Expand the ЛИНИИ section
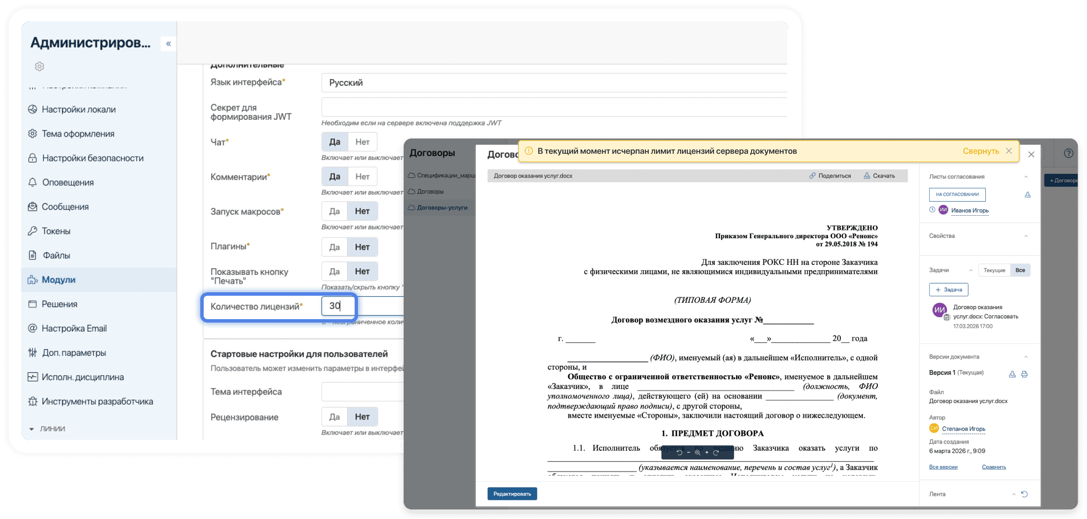This screenshot has height=519, width=1087. tap(31, 428)
